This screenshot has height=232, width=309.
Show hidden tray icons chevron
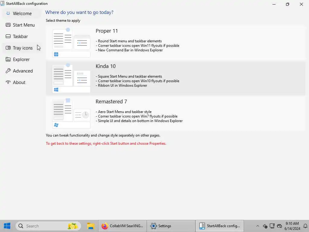(x=257, y=226)
